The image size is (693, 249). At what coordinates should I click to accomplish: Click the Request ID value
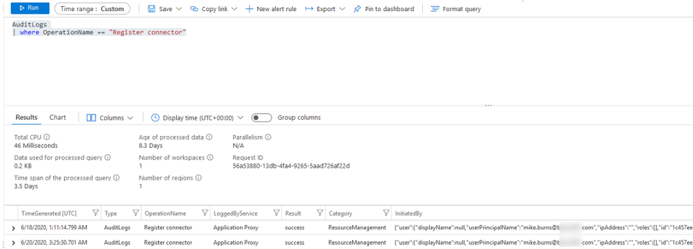291,166
